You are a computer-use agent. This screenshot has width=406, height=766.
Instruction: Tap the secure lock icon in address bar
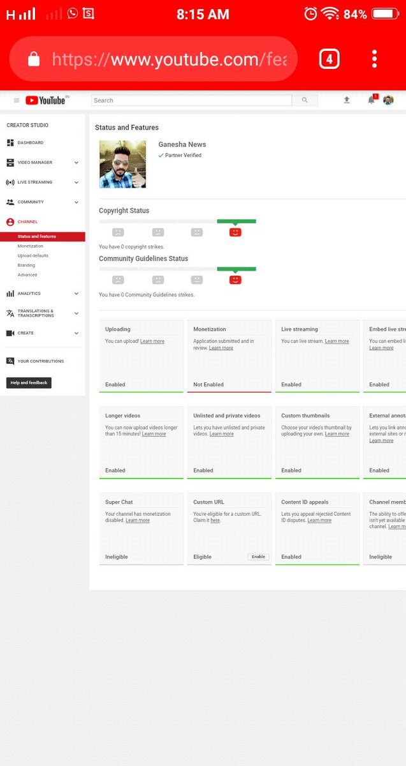click(34, 59)
